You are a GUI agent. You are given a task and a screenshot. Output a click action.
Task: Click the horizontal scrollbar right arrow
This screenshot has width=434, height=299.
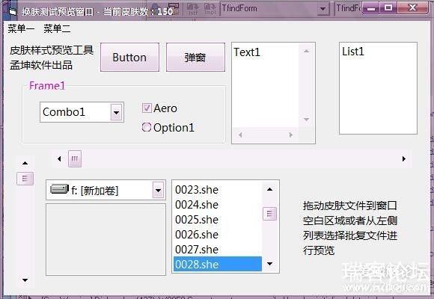pyautogui.click(x=404, y=158)
